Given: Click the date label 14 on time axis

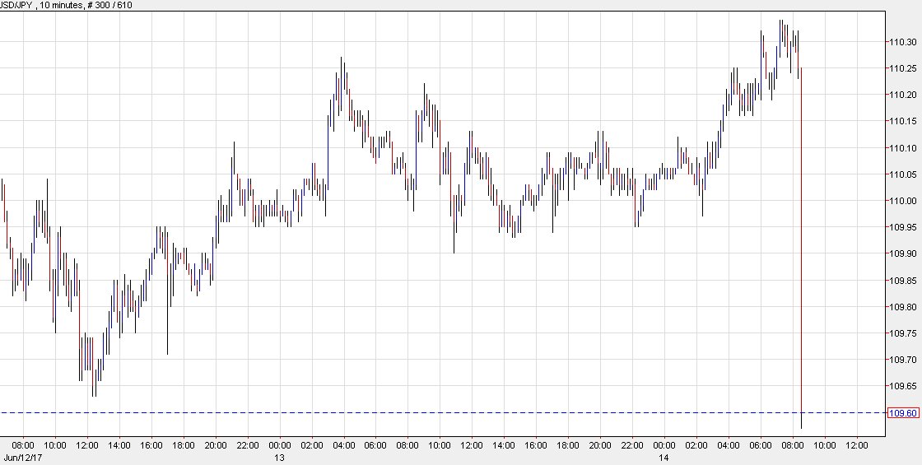Looking at the screenshot, I should click(x=664, y=458).
